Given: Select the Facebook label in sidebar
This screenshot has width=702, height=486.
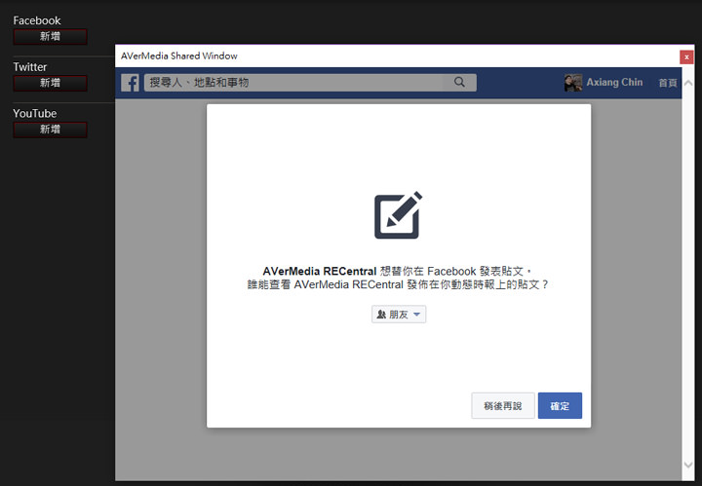Looking at the screenshot, I should [x=37, y=20].
